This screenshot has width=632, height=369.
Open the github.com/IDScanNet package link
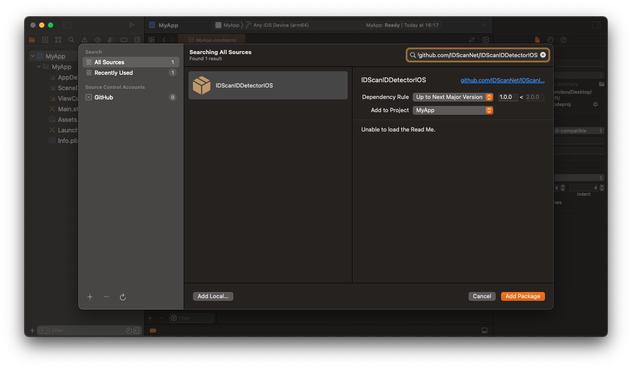[502, 80]
